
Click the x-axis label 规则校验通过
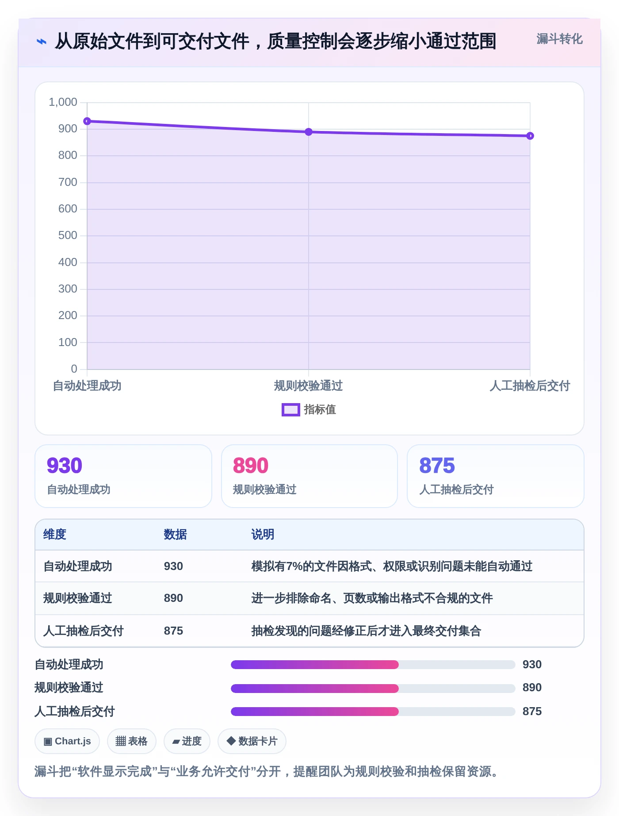point(309,386)
